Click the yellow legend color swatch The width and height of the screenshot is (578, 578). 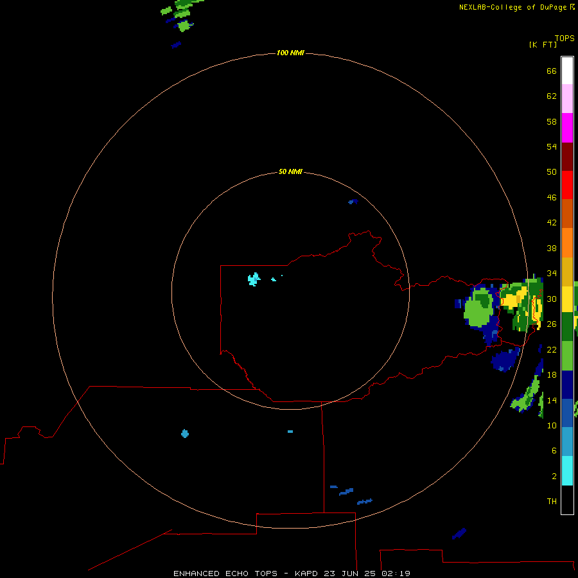pos(567,299)
